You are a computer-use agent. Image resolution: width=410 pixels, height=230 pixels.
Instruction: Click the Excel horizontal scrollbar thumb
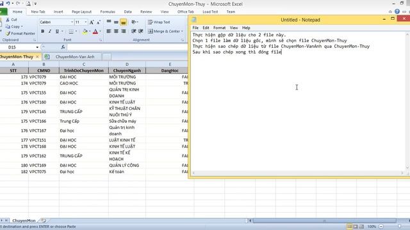click(325, 220)
